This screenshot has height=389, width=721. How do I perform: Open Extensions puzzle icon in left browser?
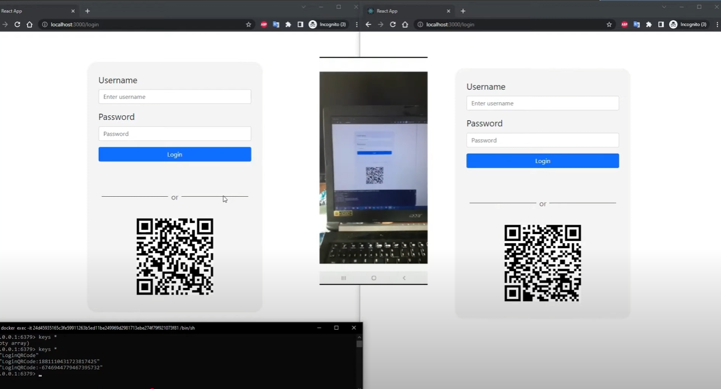tap(288, 25)
